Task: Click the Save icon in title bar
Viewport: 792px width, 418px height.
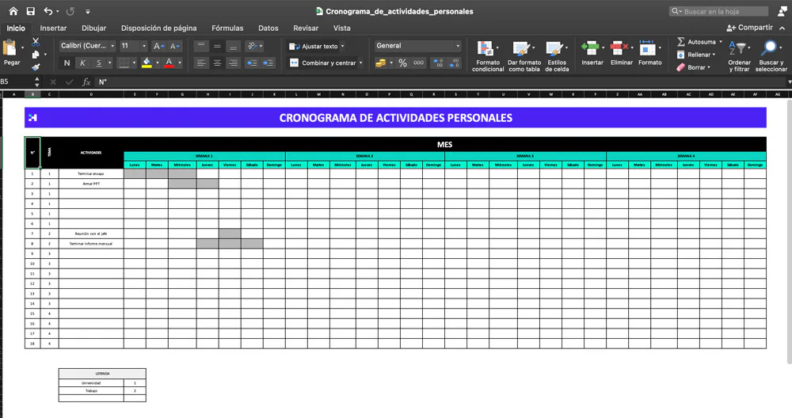Action: click(30, 11)
